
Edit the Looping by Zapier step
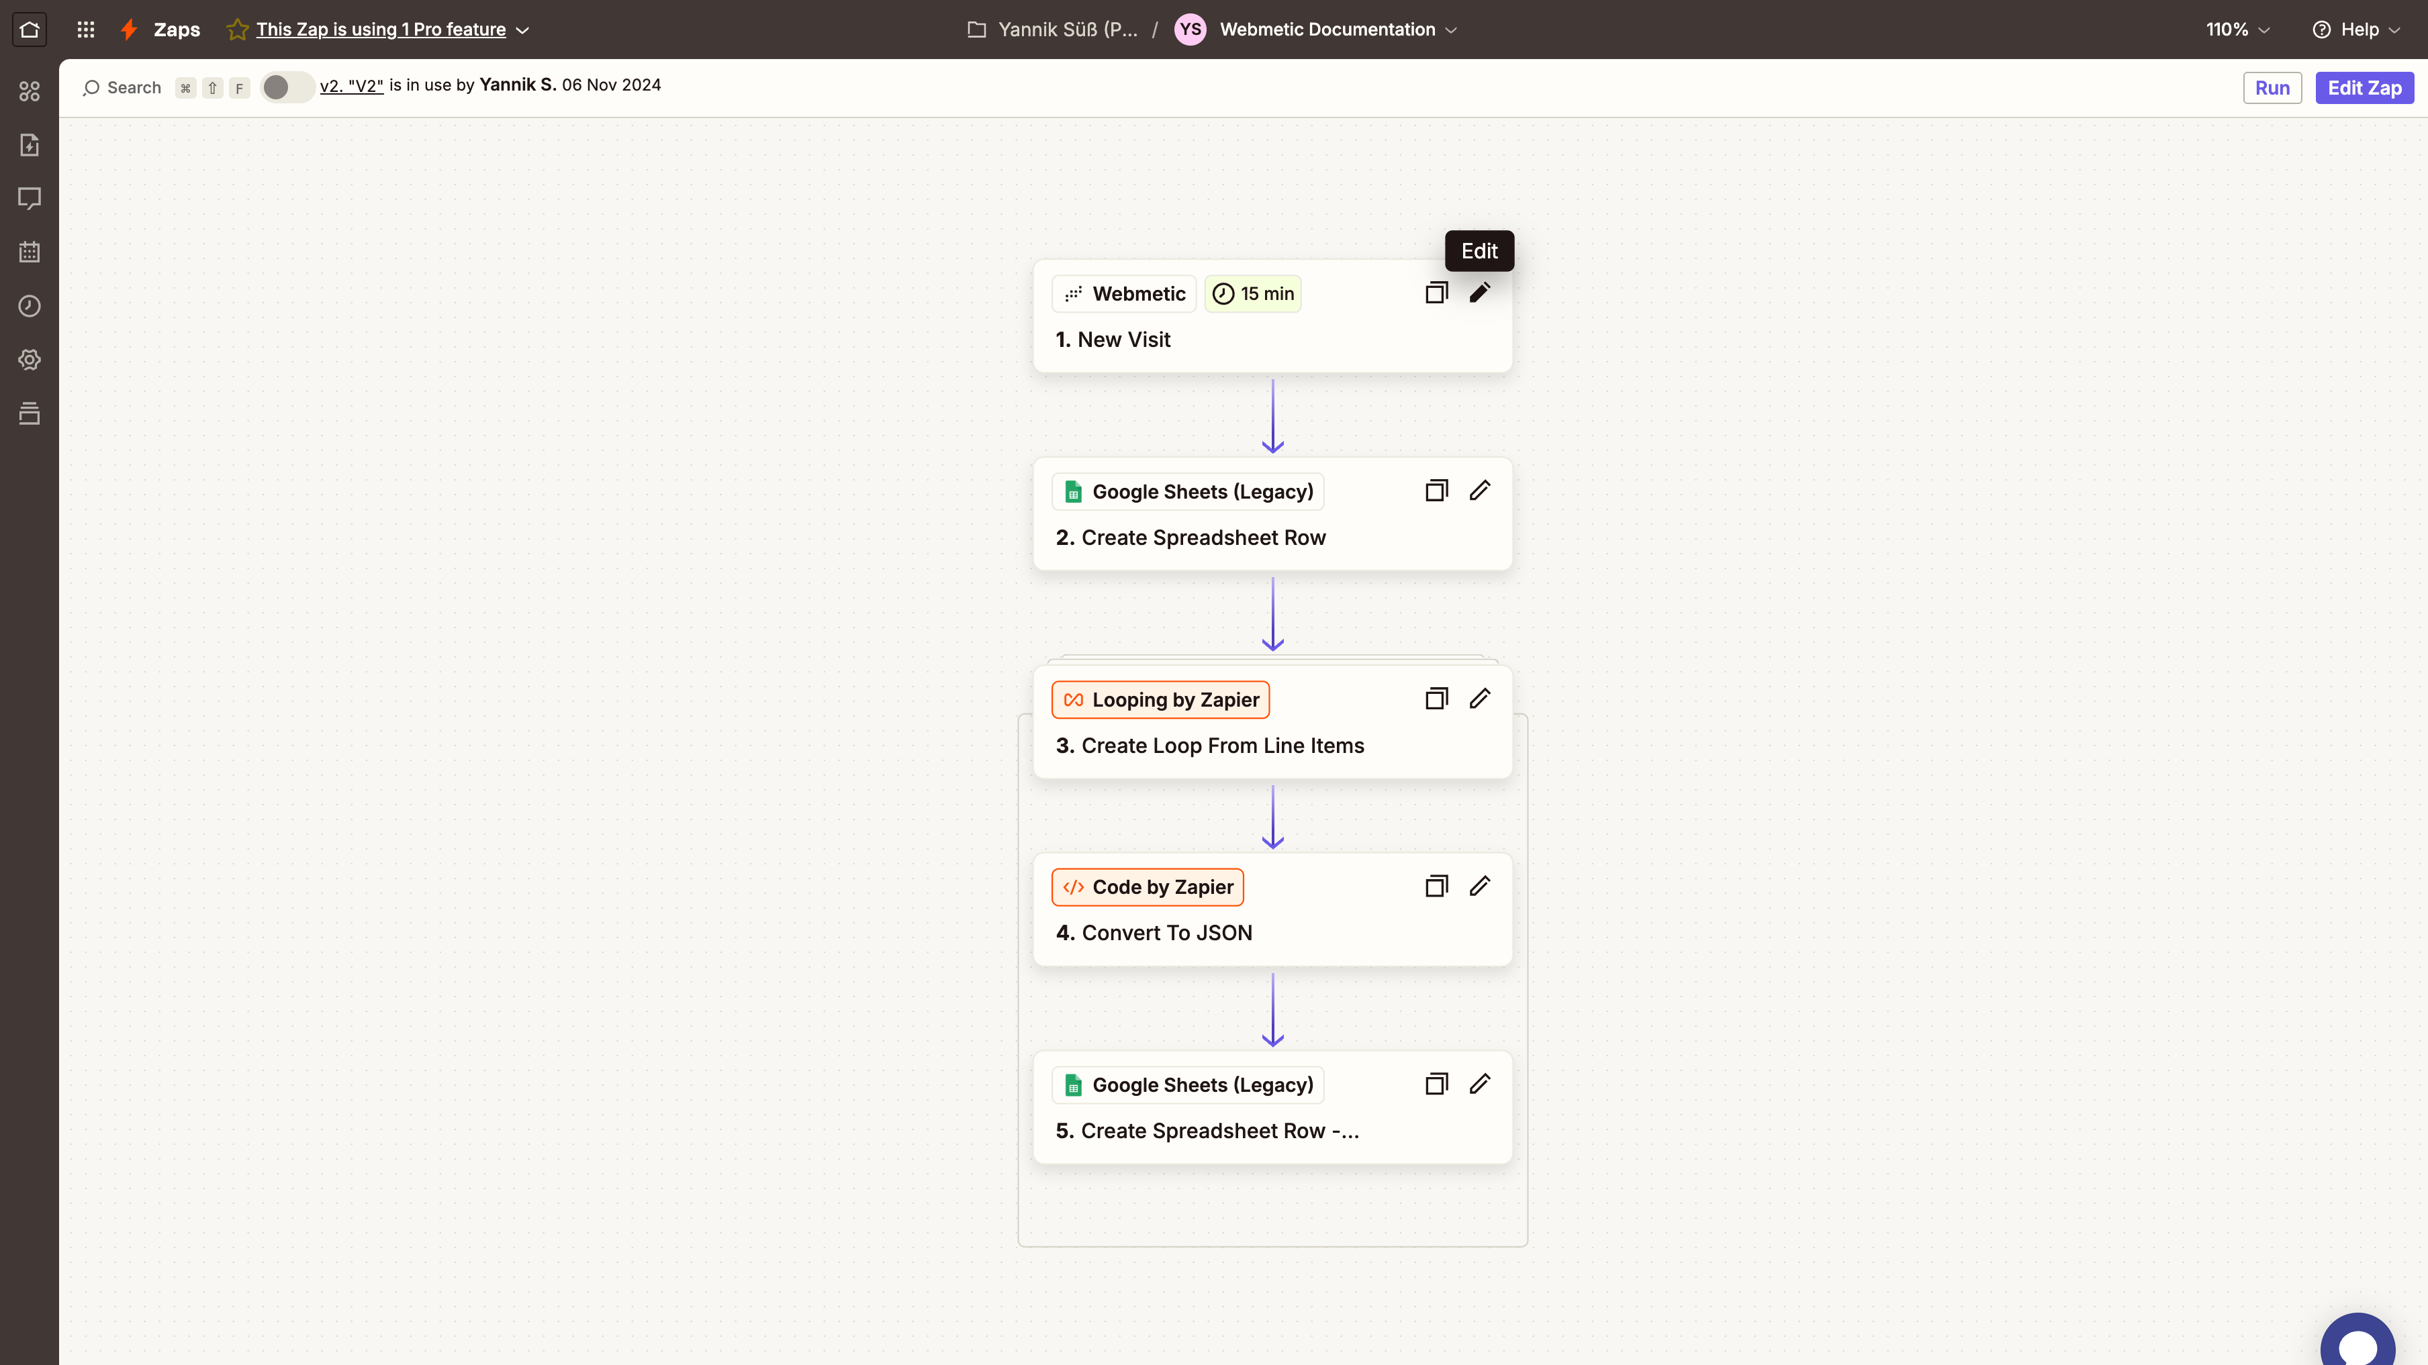(x=1480, y=699)
